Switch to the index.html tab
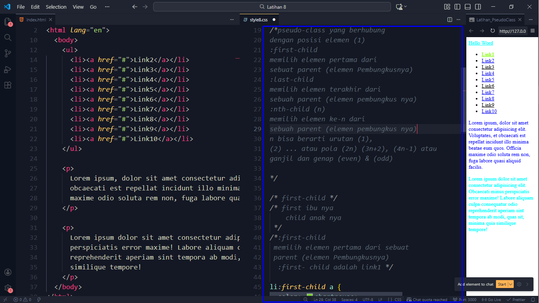This screenshot has height=303, width=539. point(36,19)
